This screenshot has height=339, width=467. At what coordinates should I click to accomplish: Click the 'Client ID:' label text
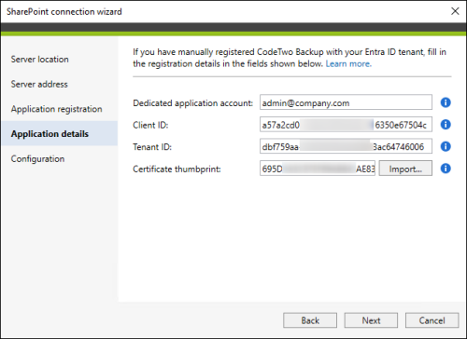coord(150,125)
